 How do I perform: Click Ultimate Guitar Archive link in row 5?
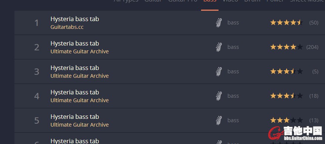[80, 125]
